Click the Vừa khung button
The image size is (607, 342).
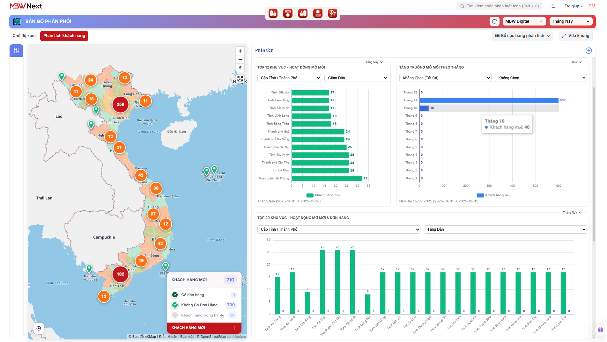[x=575, y=36]
